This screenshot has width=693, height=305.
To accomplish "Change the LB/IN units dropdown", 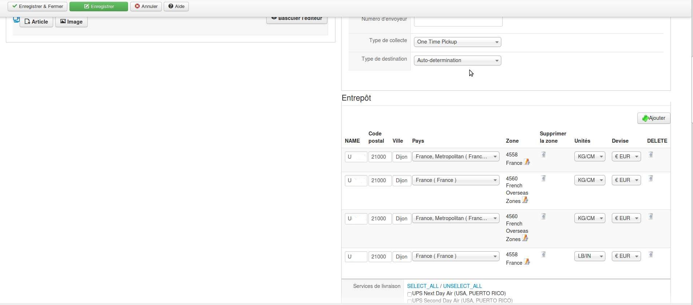I will pyautogui.click(x=590, y=256).
